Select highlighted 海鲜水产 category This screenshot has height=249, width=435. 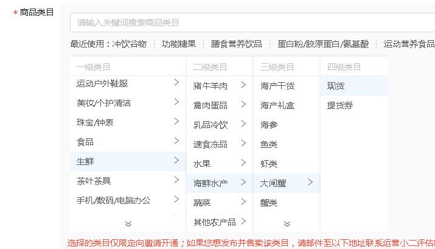(x=220, y=183)
